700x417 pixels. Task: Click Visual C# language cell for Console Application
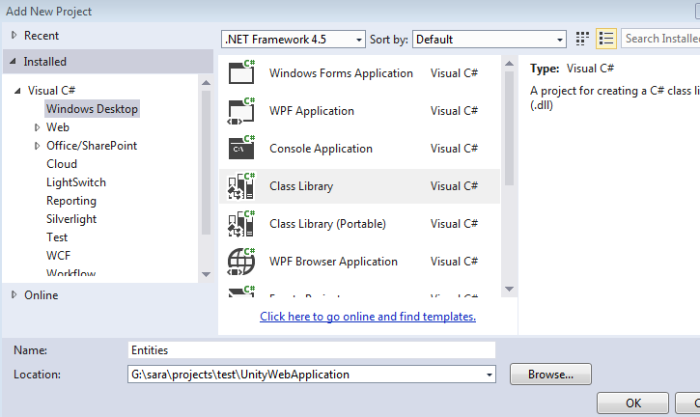tap(454, 149)
